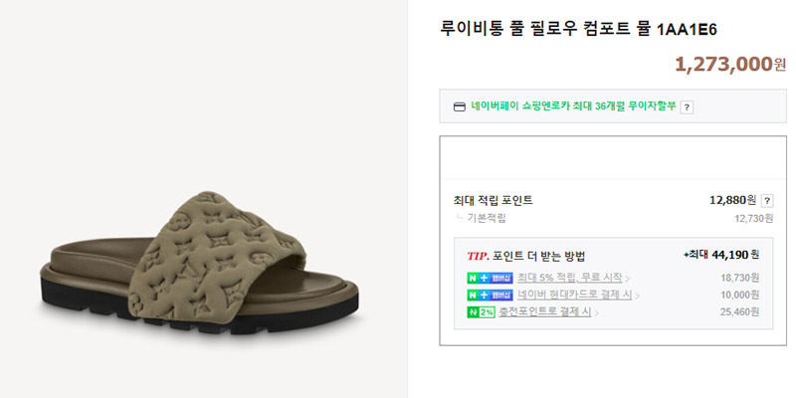Image resolution: width=796 pixels, height=398 pixels.
Task: Open the 최대 5% 적립, 무료 시작 link
Action: (569, 278)
